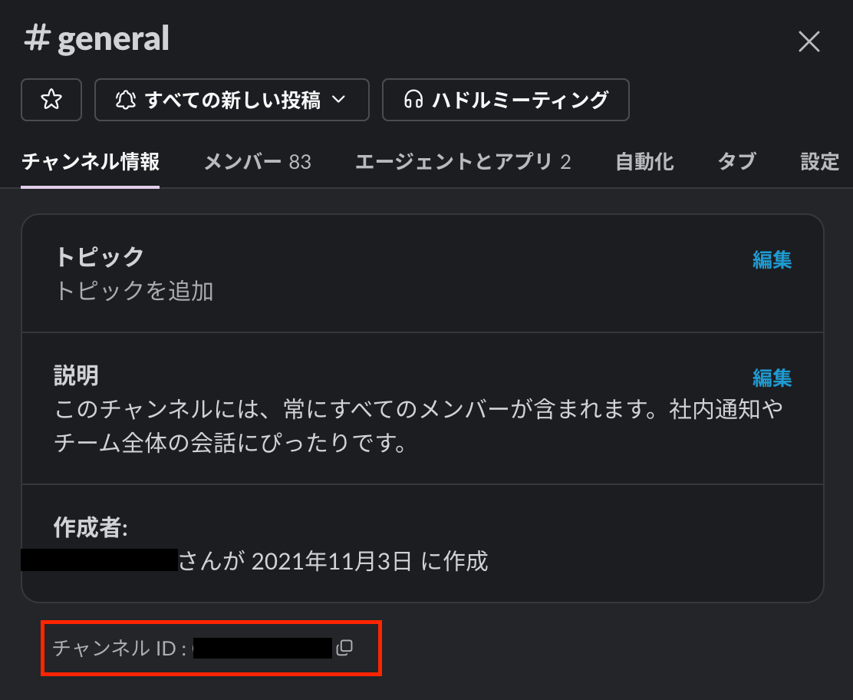
Task: Click the bell notification icon
Action: point(126,100)
